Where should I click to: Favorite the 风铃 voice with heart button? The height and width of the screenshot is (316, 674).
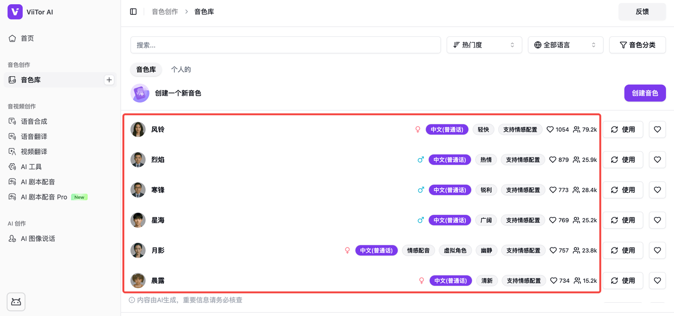click(657, 130)
